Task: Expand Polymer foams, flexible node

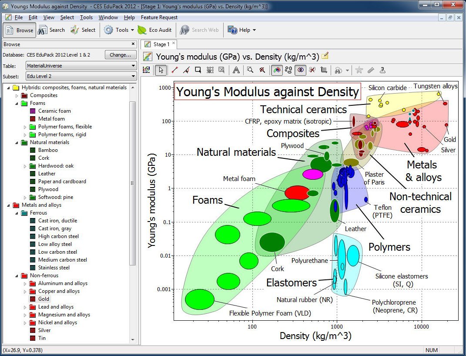Action: coord(25,127)
